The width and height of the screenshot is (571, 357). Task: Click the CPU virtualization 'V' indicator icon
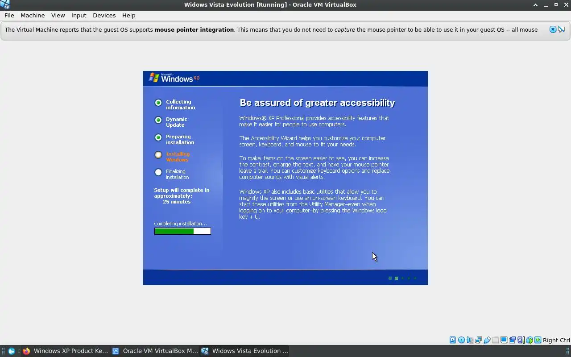pyautogui.click(x=521, y=340)
